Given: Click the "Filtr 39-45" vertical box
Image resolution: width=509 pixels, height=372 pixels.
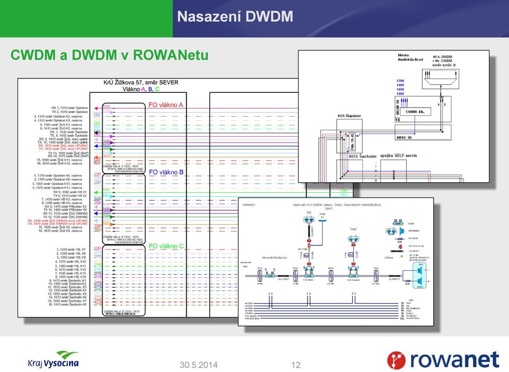Looking at the screenshot, I should (353, 142).
